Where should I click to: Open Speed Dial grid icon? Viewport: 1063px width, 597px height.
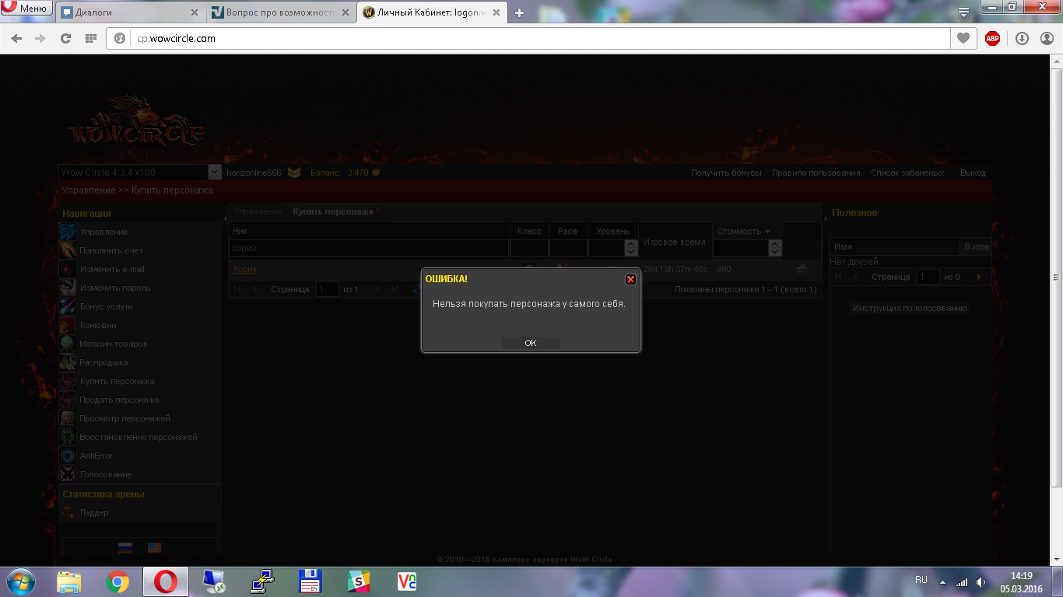point(90,38)
